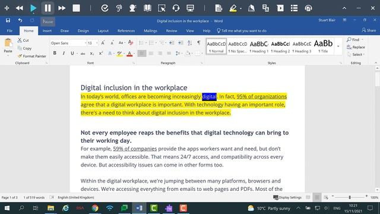380x214 pixels.
Task: Open the highlighter colour dropdown arrow
Action: pyautogui.click(x=240, y=8)
